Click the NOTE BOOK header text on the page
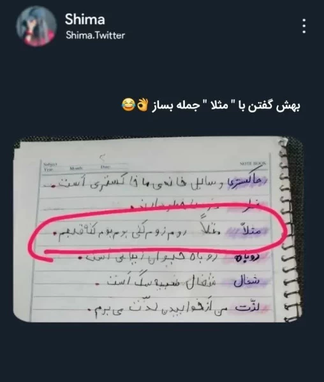 click(x=253, y=164)
